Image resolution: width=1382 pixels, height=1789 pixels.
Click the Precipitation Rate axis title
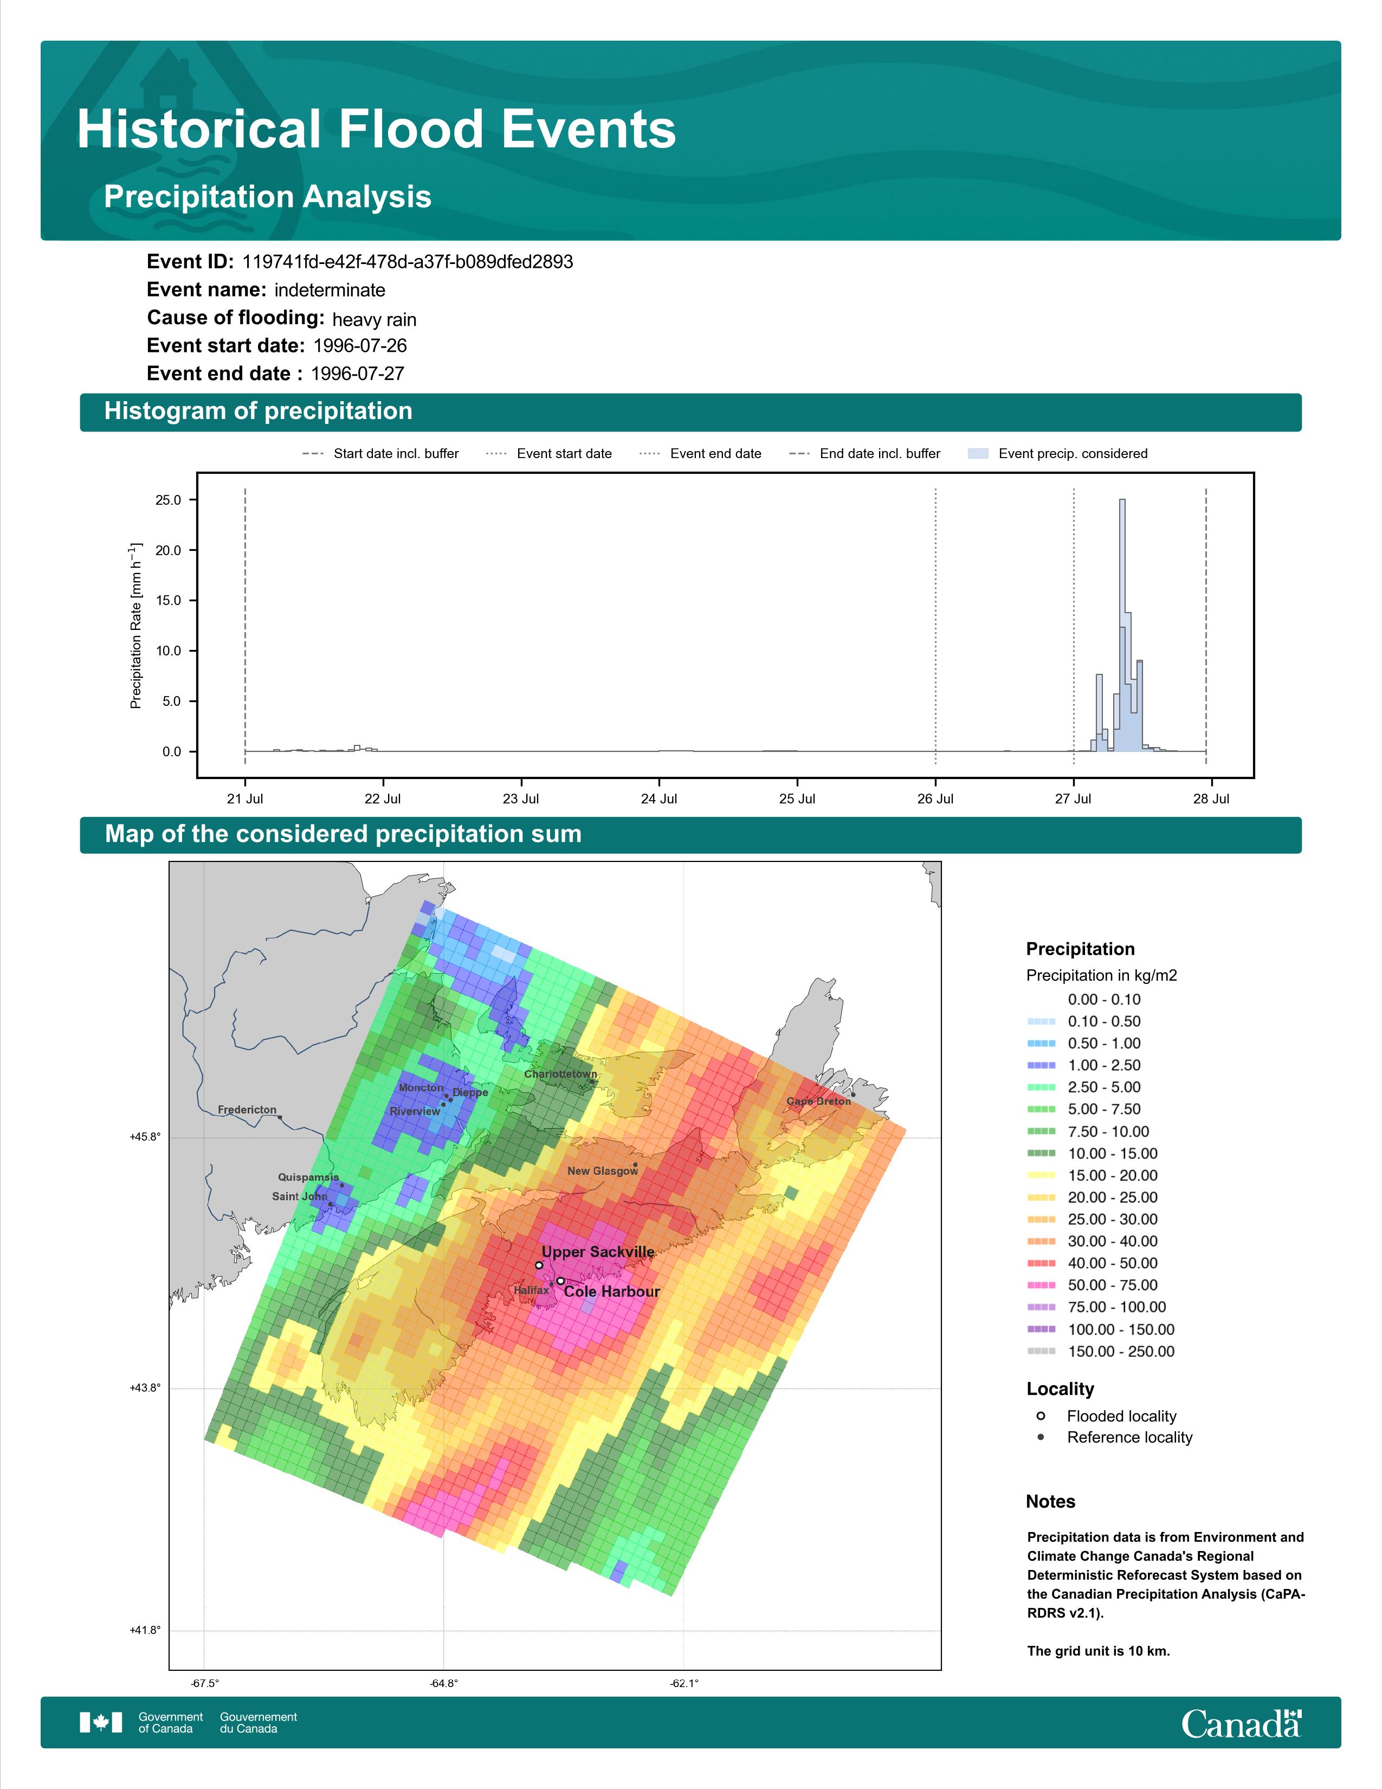[136, 625]
